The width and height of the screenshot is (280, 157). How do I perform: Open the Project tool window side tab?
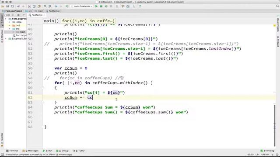click(x=2, y=20)
